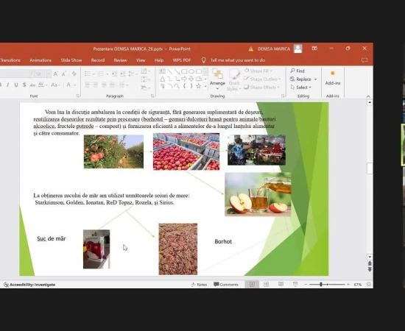Decrease list indent level
This screenshot has width=405, height=331.
[114, 74]
